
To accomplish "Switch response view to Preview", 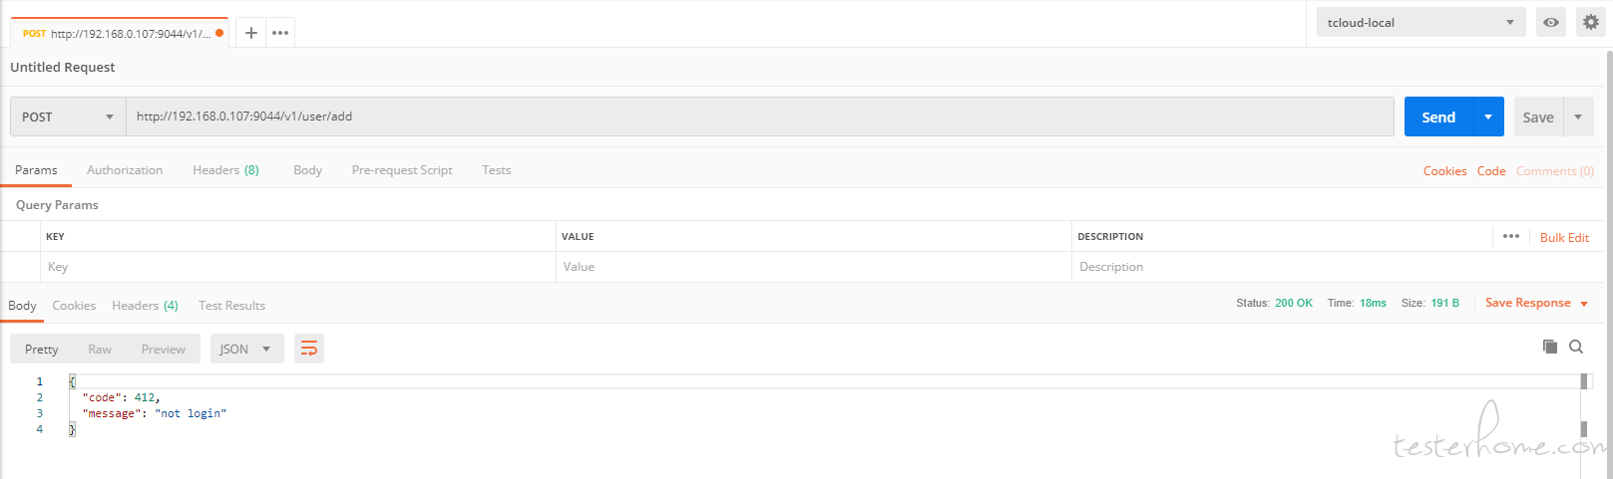I will click(x=163, y=350).
